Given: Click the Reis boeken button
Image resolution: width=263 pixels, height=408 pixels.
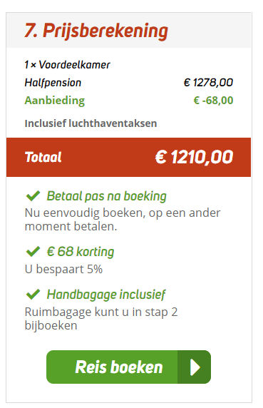Looking at the screenshot, I should pos(128,367).
